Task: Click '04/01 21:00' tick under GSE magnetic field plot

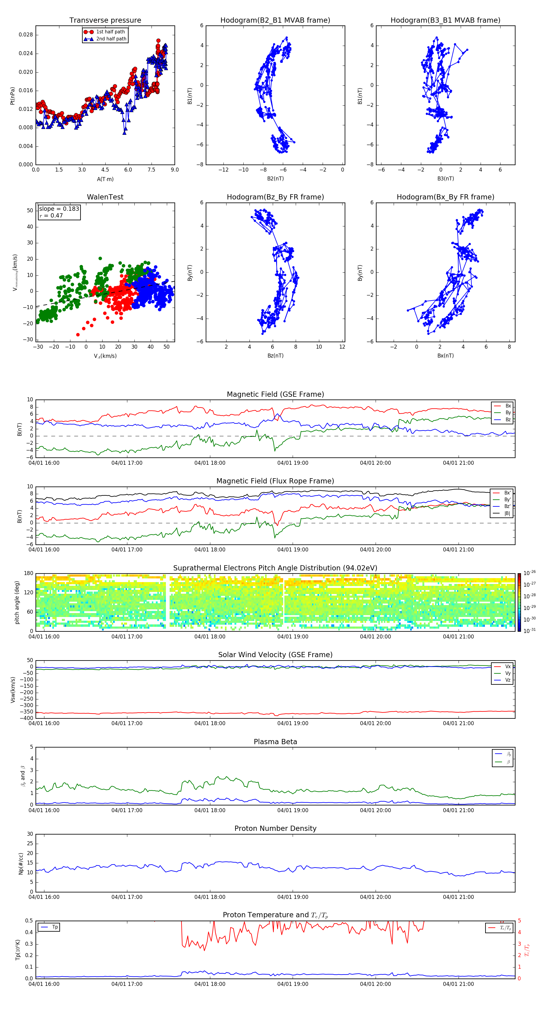Action: pyautogui.click(x=459, y=463)
